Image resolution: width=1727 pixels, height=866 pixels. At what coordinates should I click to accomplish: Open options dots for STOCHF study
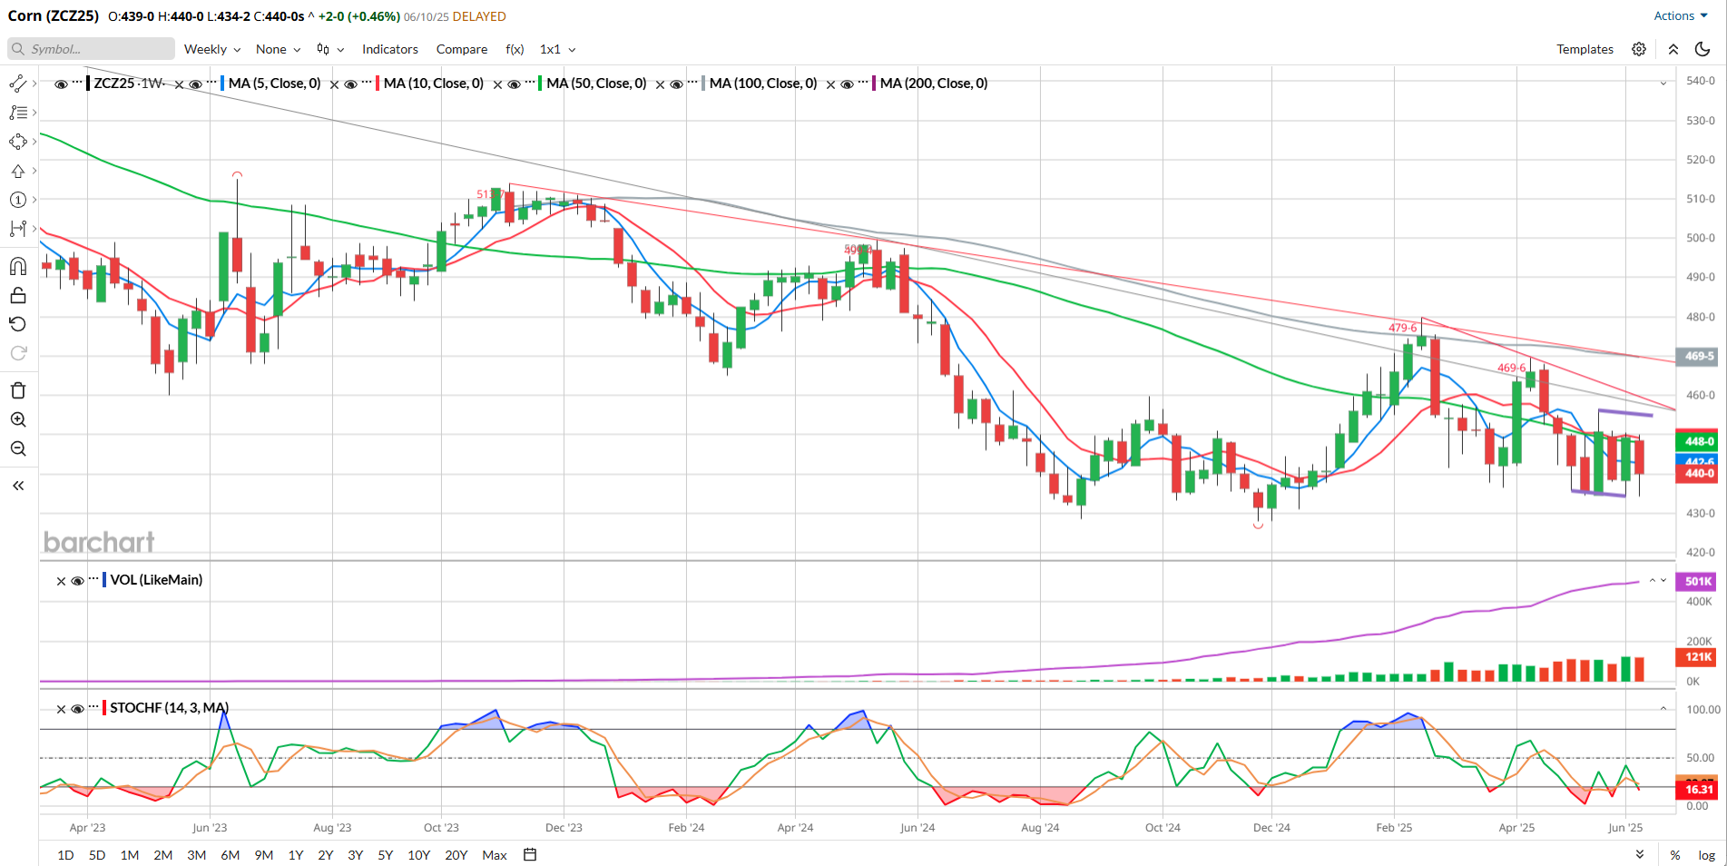(93, 707)
